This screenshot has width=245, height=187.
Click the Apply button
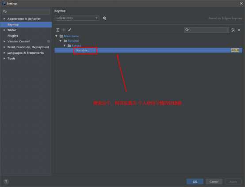(x=233, y=182)
